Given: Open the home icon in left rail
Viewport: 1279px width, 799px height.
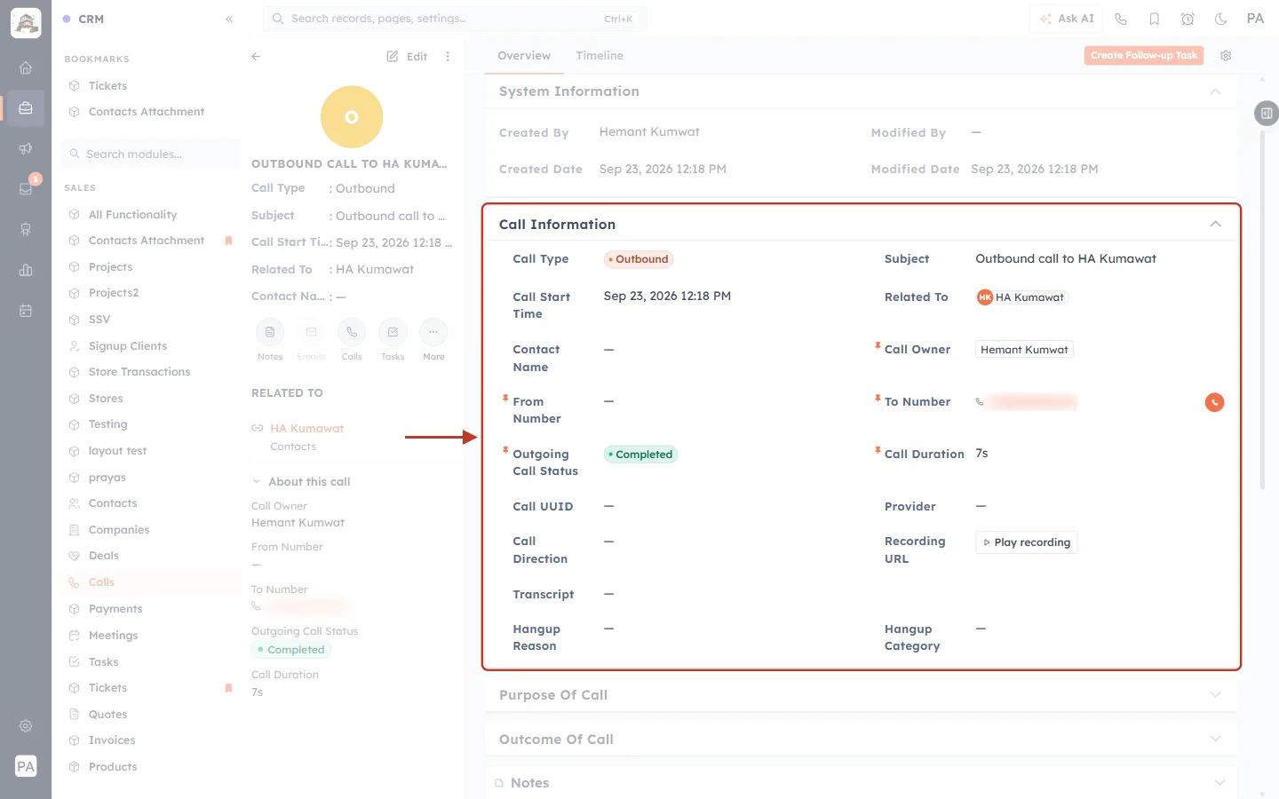Looking at the screenshot, I should 26,67.
